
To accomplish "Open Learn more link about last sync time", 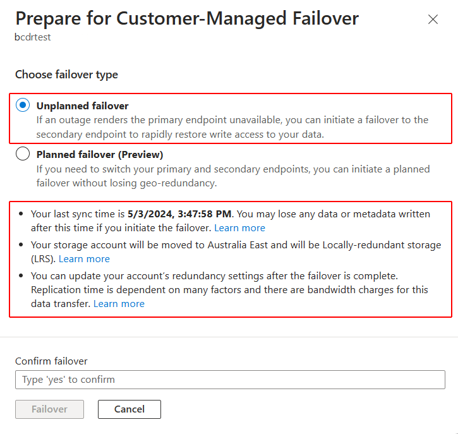I will point(239,227).
